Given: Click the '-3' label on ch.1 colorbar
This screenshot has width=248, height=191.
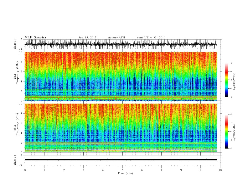Looking at the screenshot, I should click(x=231, y=63).
